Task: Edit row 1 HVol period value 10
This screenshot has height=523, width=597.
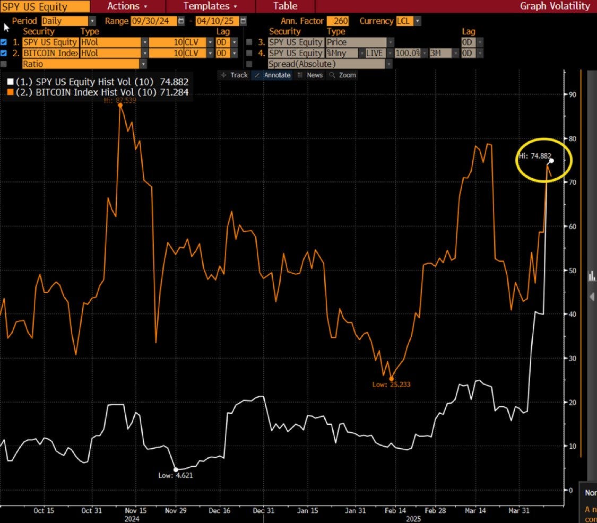Action: click(167, 42)
